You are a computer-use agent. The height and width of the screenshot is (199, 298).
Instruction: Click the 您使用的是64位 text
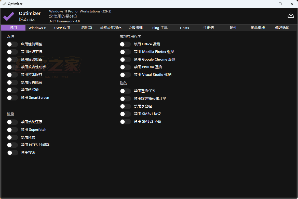click(63, 16)
